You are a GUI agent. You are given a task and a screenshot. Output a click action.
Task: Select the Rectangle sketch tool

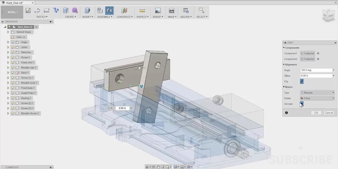[46, 10]
